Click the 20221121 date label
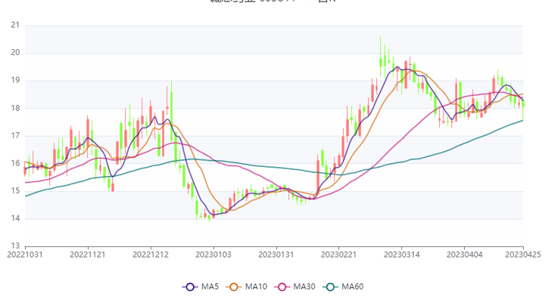This screenshot has height=306, width=545. click(x=88, y=255)
